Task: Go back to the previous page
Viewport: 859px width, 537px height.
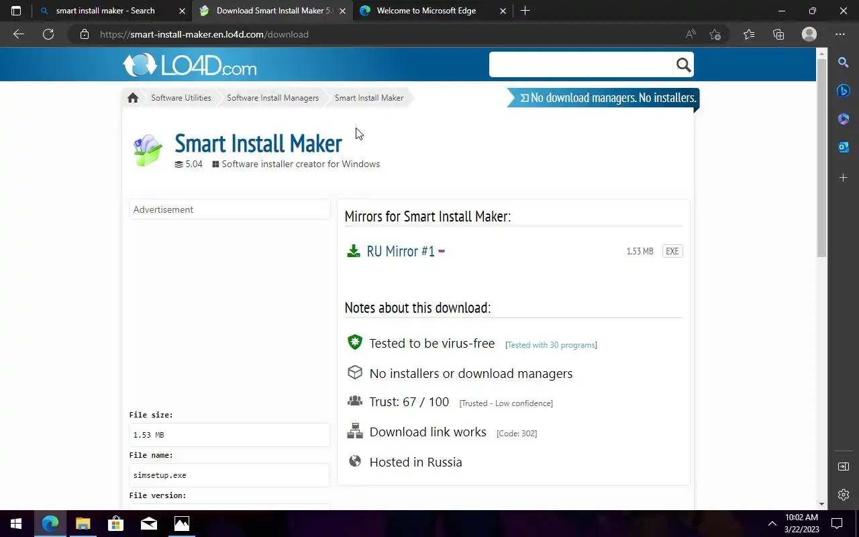Action: [19, 34]
